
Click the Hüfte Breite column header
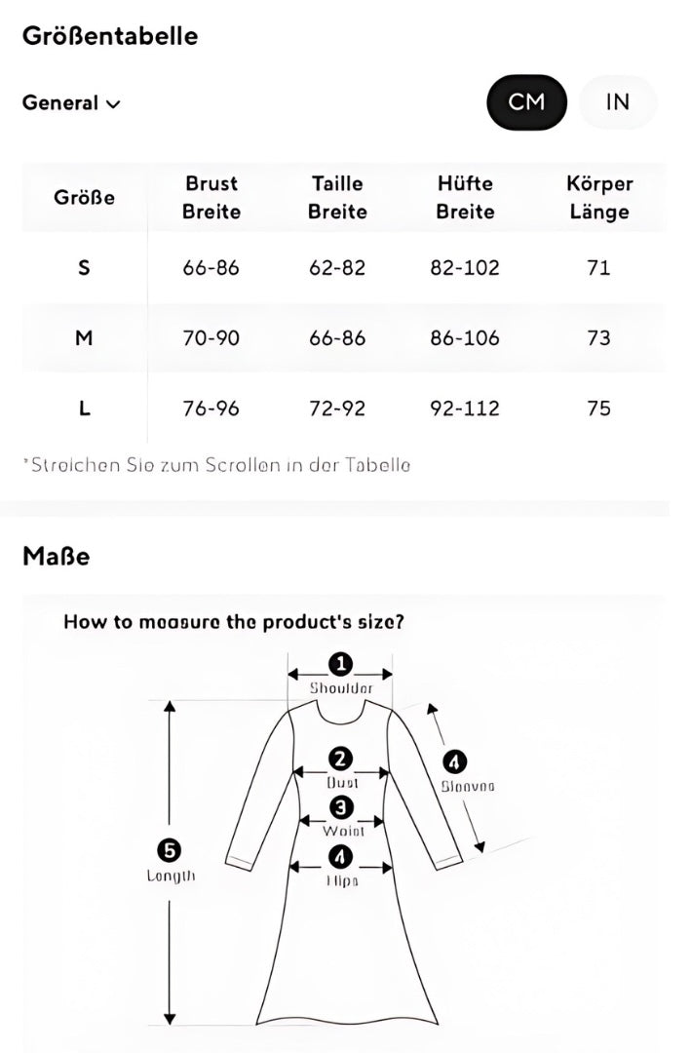pyautogui.click(x=465, y=197)
